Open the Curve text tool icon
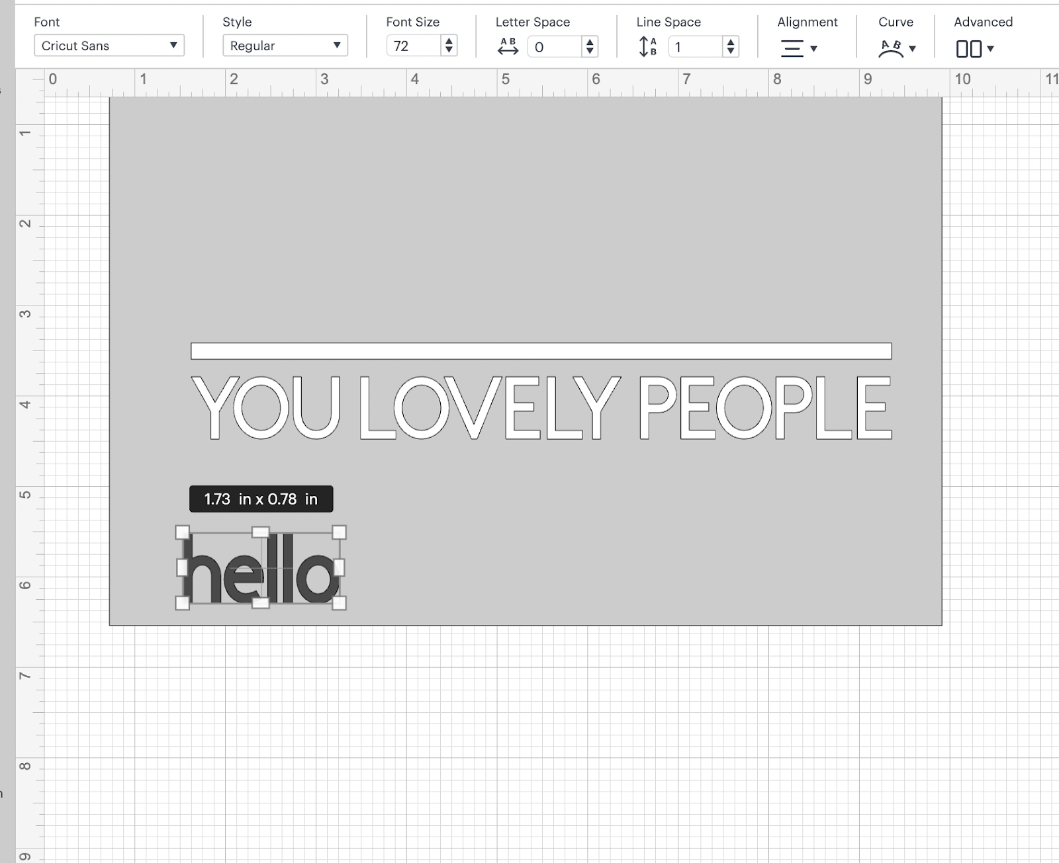 (x=890, y=48)
